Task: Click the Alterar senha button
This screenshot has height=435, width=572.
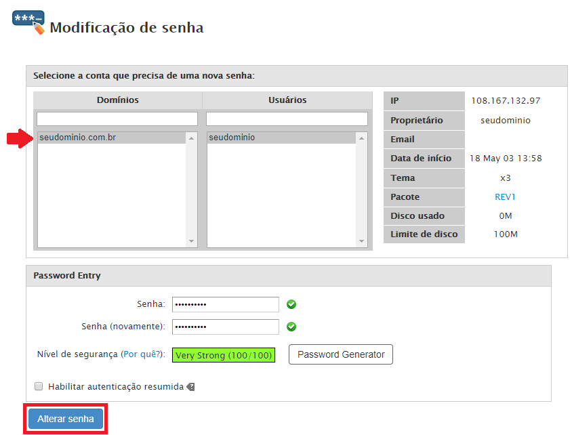Action: click(x=66, y=419)
